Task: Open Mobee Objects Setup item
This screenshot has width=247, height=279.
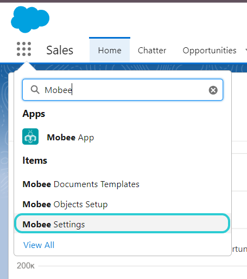Action: [x=65, y=204]
